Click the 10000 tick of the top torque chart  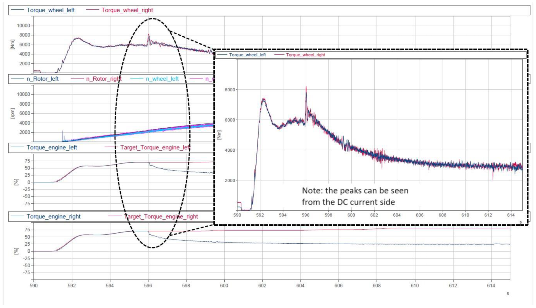(23, 26)
